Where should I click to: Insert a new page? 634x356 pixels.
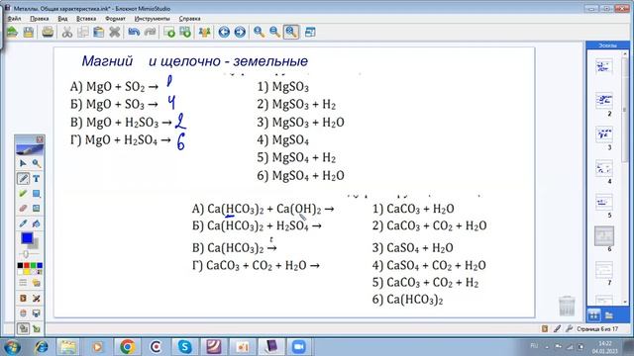[x=169, y=32]
